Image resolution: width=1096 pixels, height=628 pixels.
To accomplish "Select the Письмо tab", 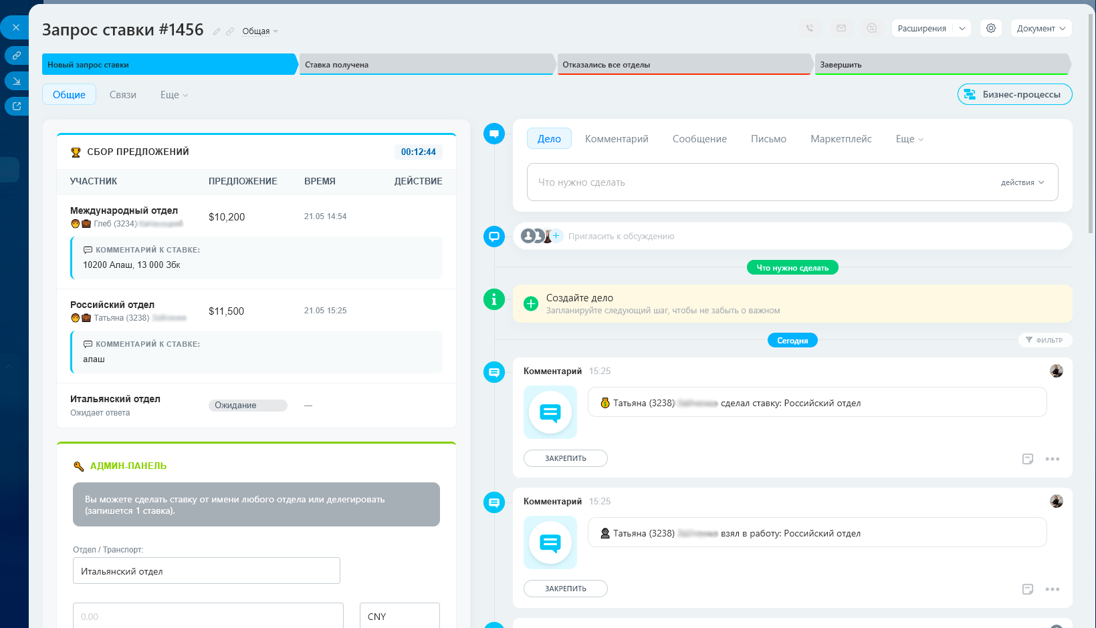I will point(768,139).
